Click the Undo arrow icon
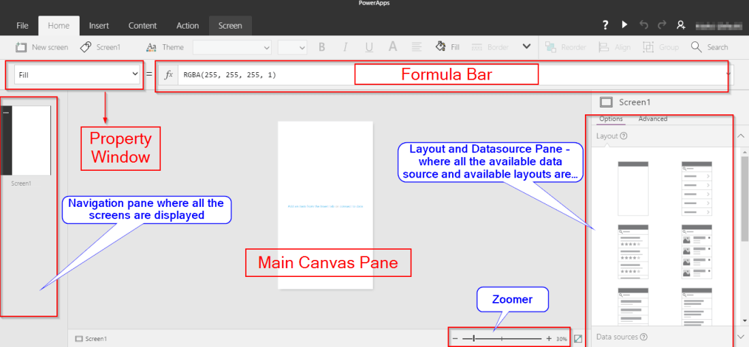This screenshot has height=347, width=749. tap(643, 25)
